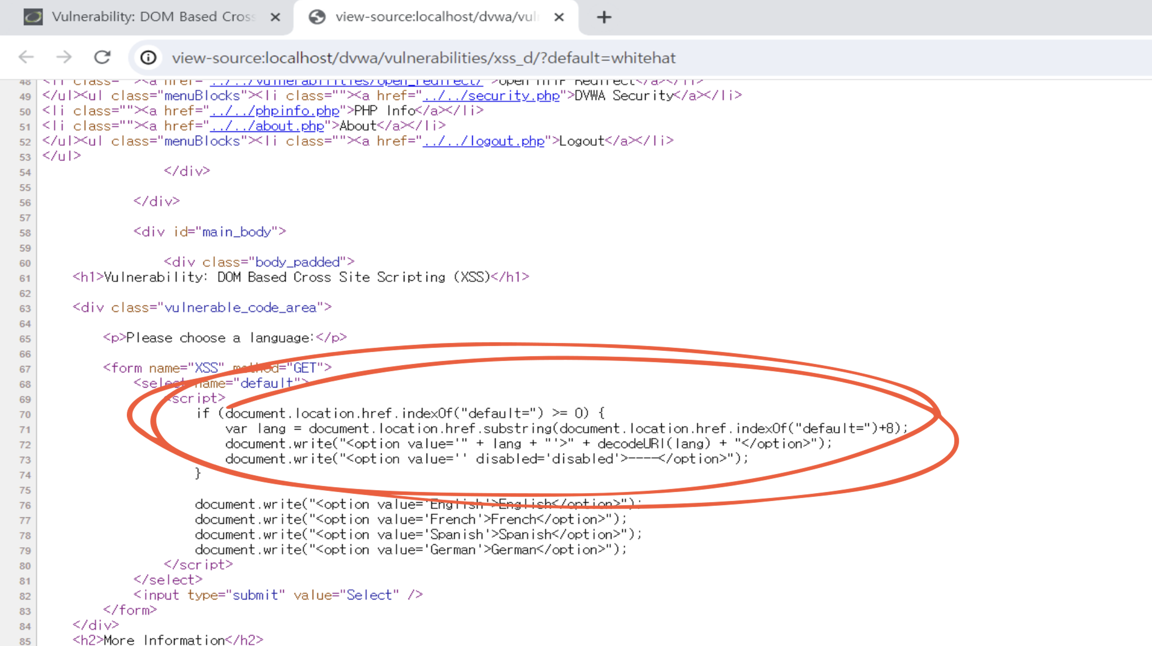Viewport: 1152px width, 646px height.
Task: Click line number 70 in gutter
Action: [25, 415]
